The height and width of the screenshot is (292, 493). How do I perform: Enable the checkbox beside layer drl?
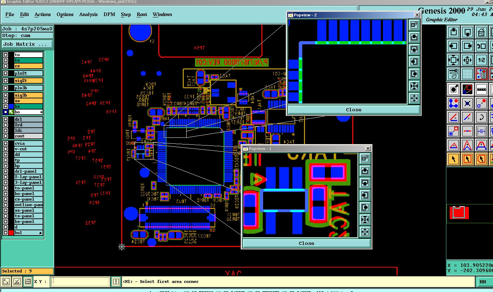coord(6,119)
